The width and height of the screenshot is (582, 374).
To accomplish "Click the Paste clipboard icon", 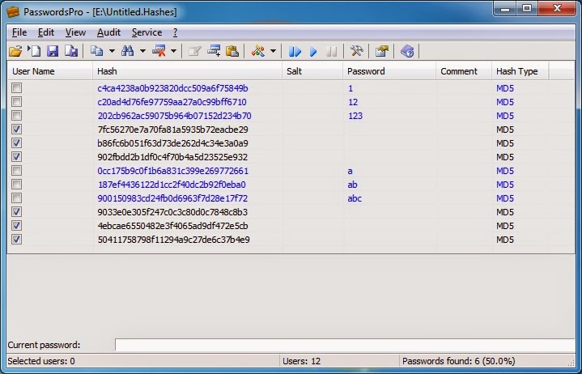I will pos(232,51).
